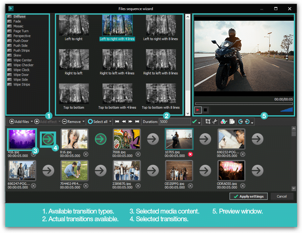Jump to last file in sequence
The image size is (302, 233).
point(137,121)
